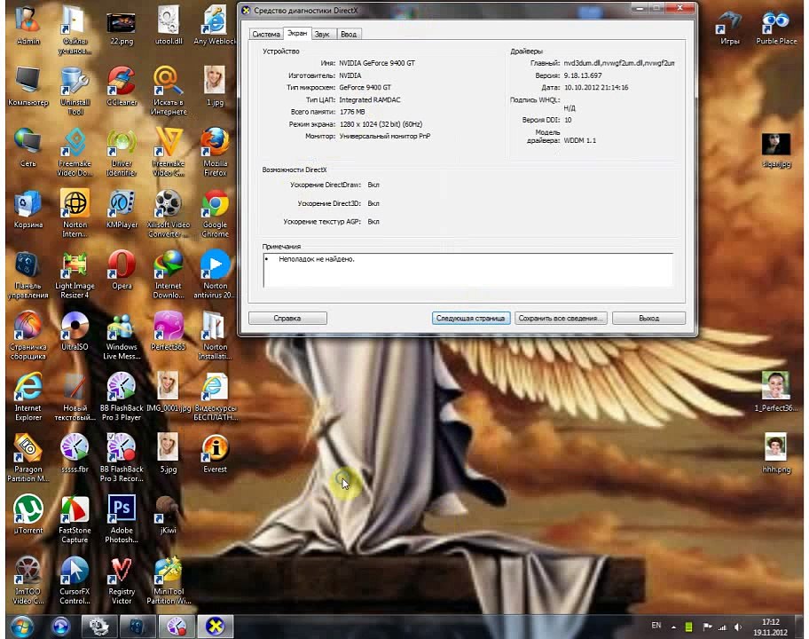809x639 pixels.
Task: Open the Everest desktop shortcut
Action: click(x=216, y=453)
